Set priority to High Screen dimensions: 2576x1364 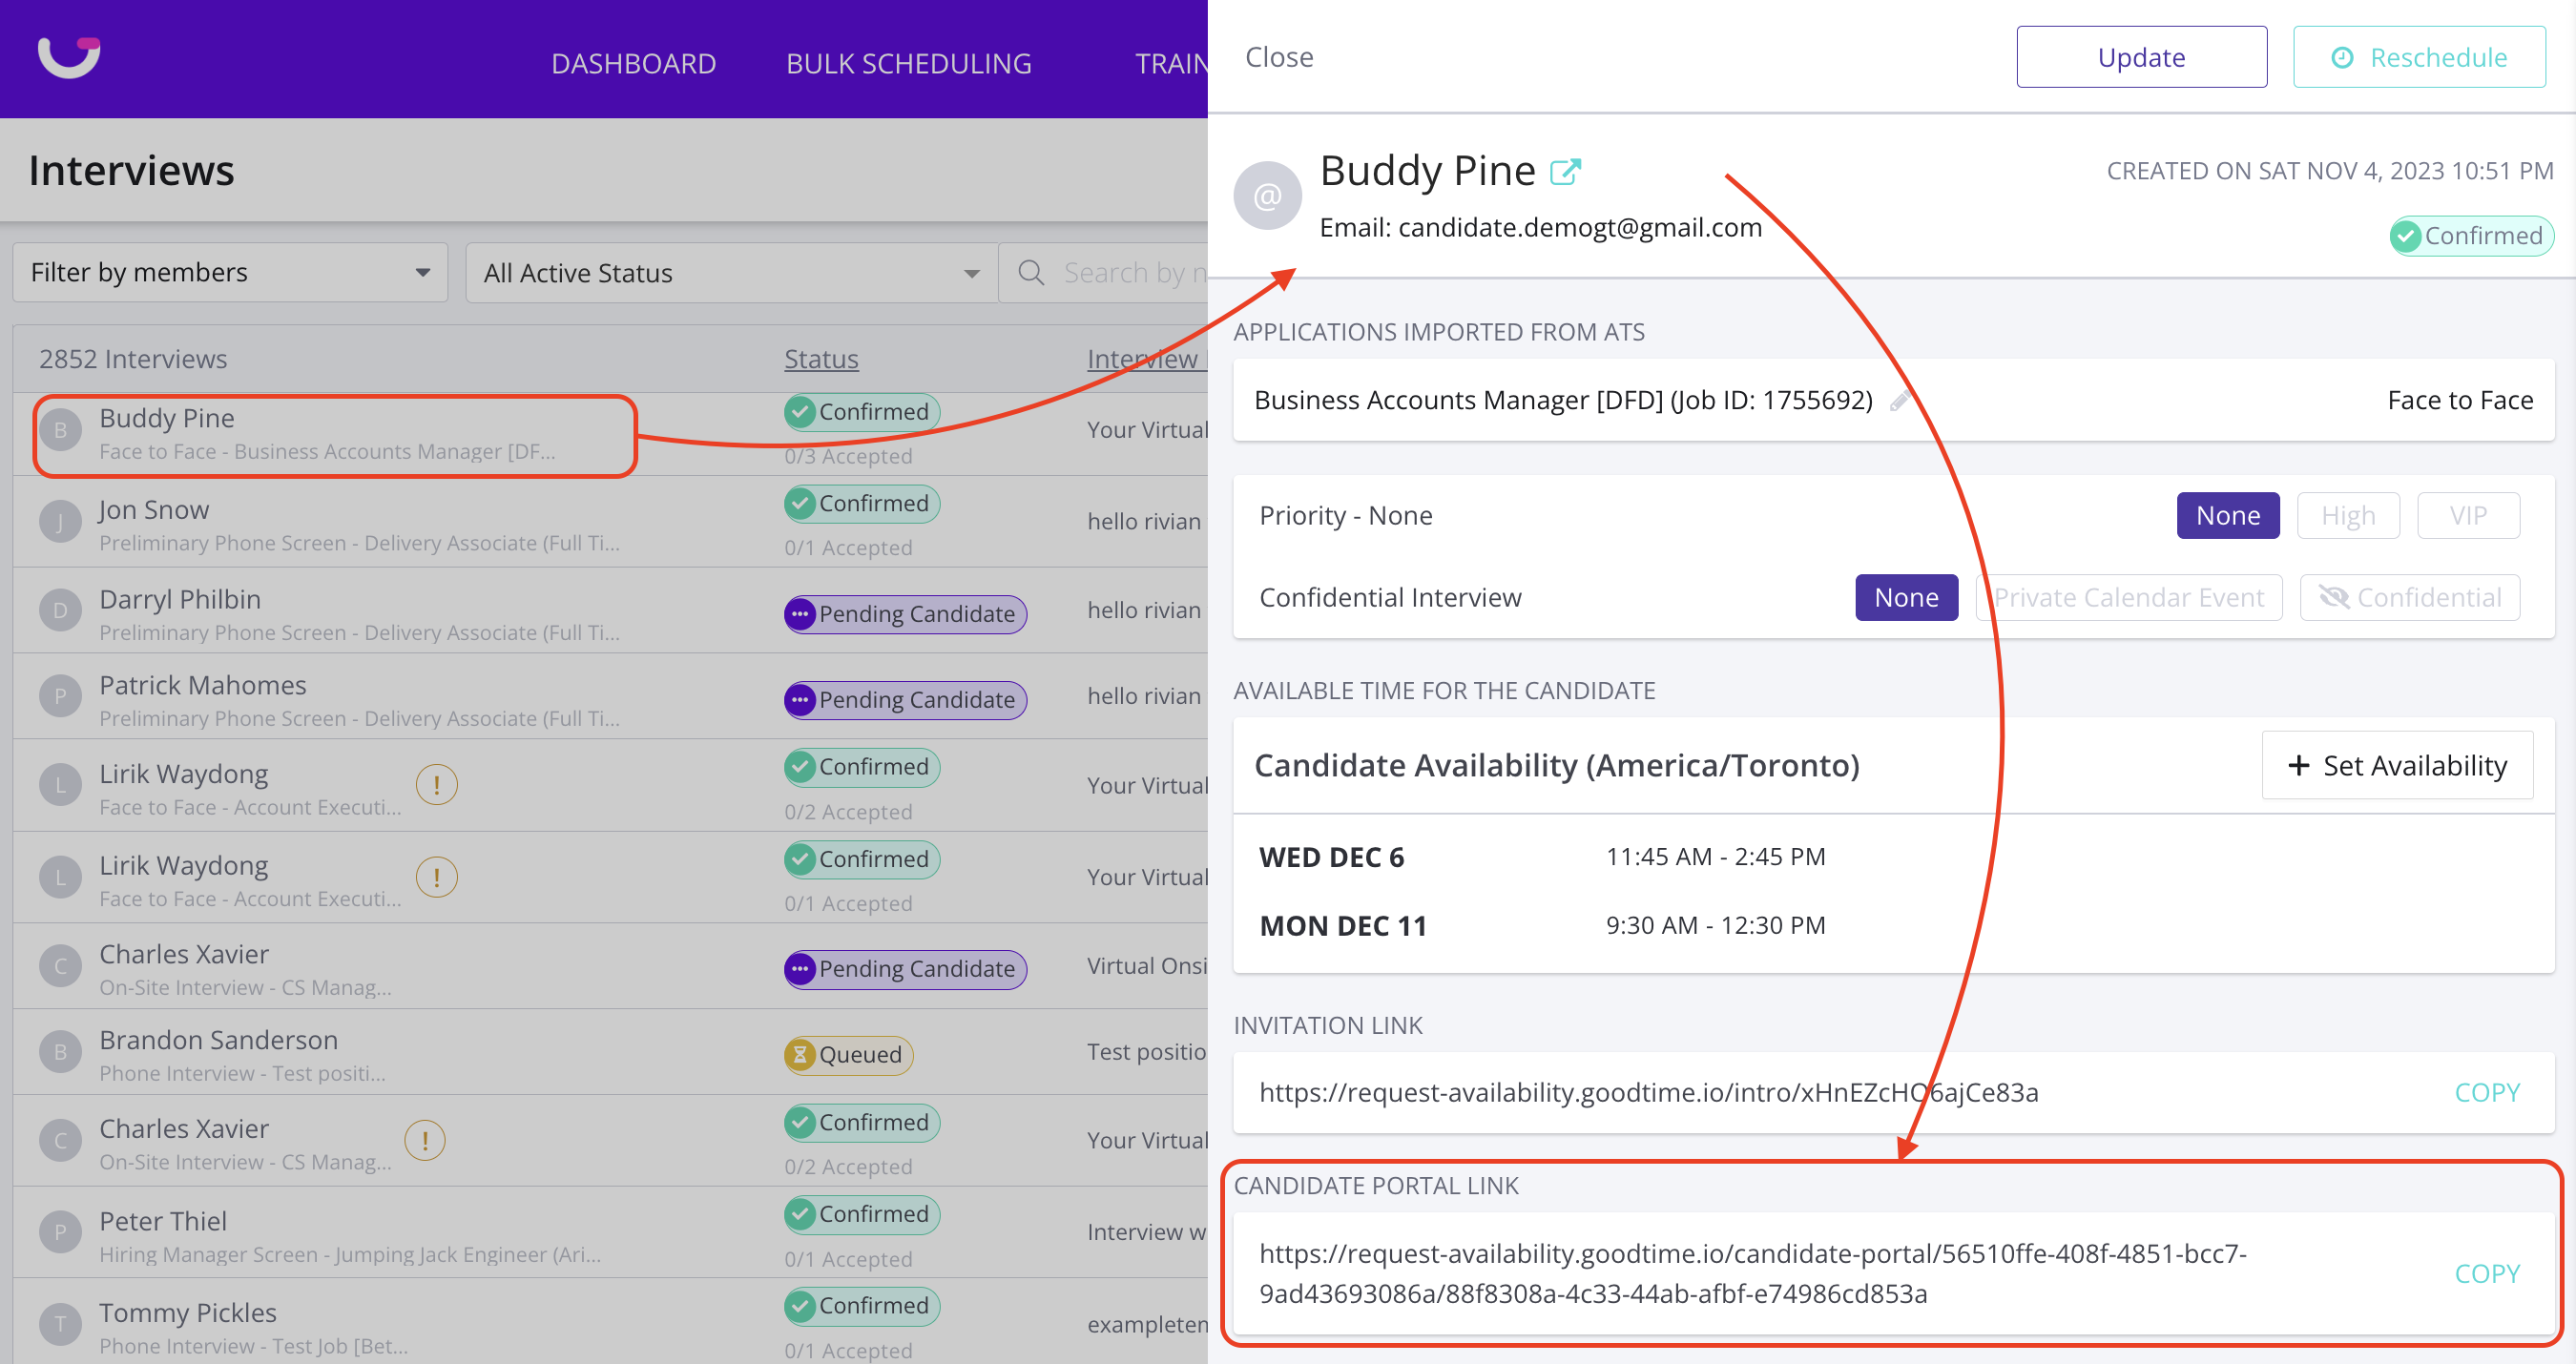pos(2347,515)
